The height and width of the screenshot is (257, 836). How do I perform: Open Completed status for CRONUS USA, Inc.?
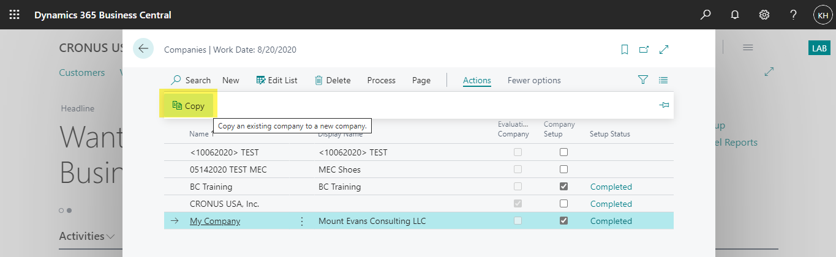[x=611, y=204]
